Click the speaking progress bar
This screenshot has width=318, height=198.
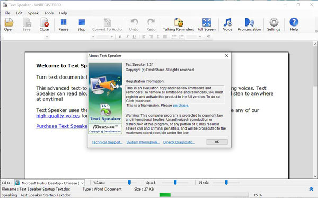point(204,195)
